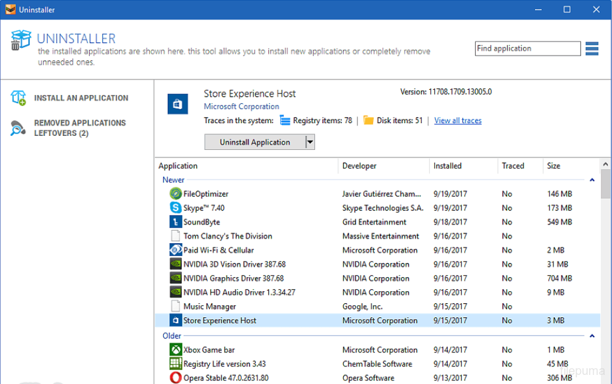Click the Paid Wi-Fi & Cellular icon

click(175, 250)
